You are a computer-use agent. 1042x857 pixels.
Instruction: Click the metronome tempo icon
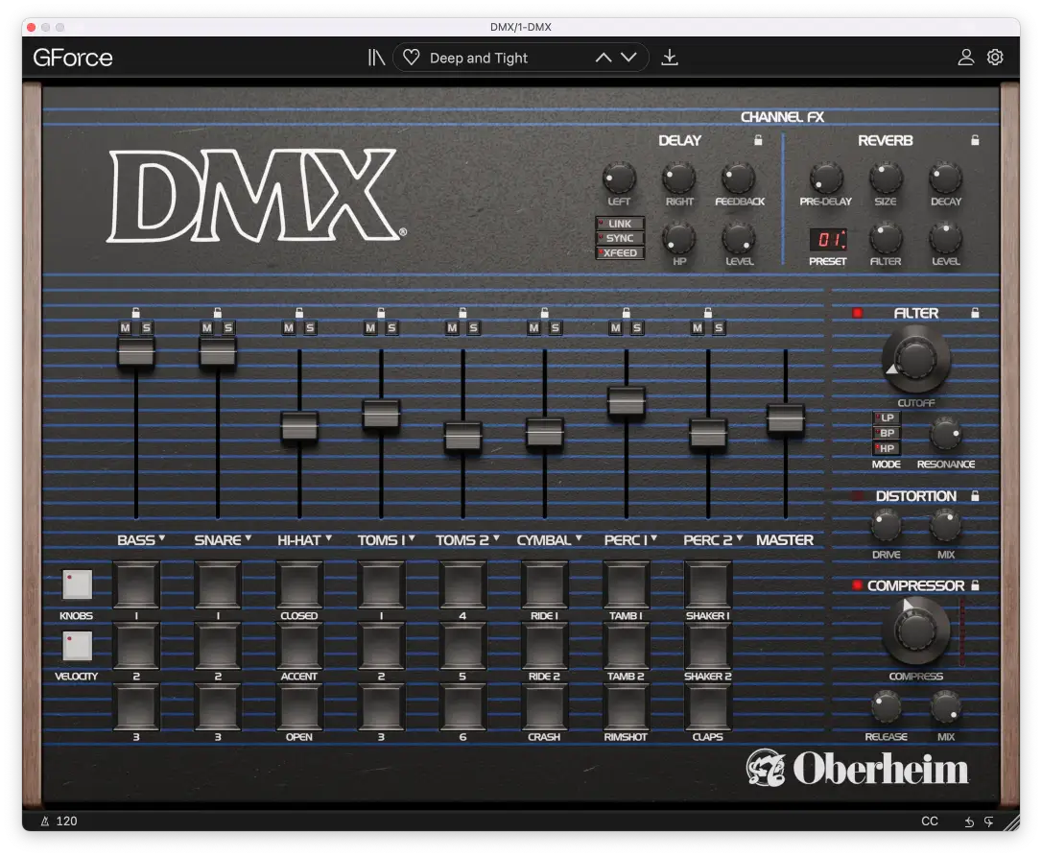[x=45, y=821]
